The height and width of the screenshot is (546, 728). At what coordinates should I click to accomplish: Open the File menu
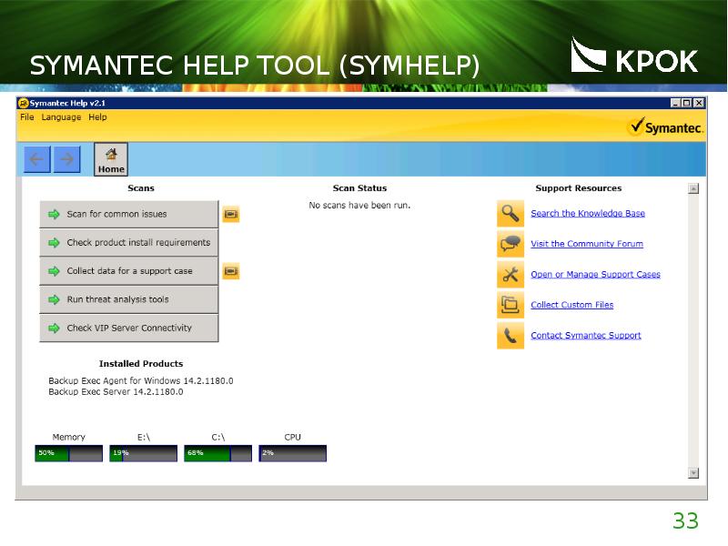click(x=27, y=117)
